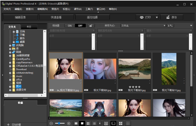Open the 文件(F) menu
196x126 pixels.
pos(7,9)
